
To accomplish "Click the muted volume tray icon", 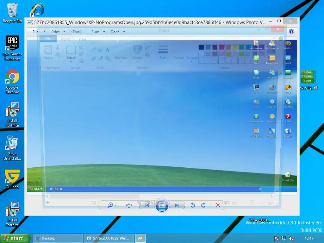I will tap(291, 239).
